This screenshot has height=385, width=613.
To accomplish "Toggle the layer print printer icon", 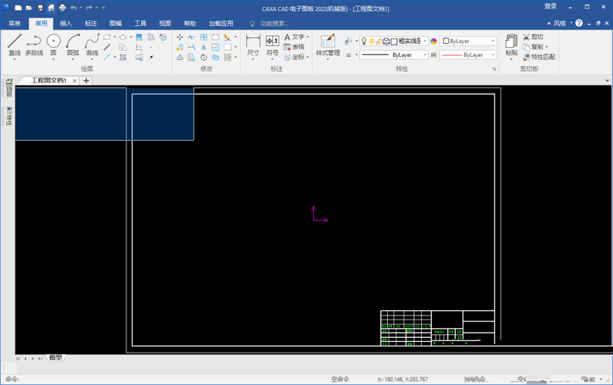I will (x=386, y=41).
